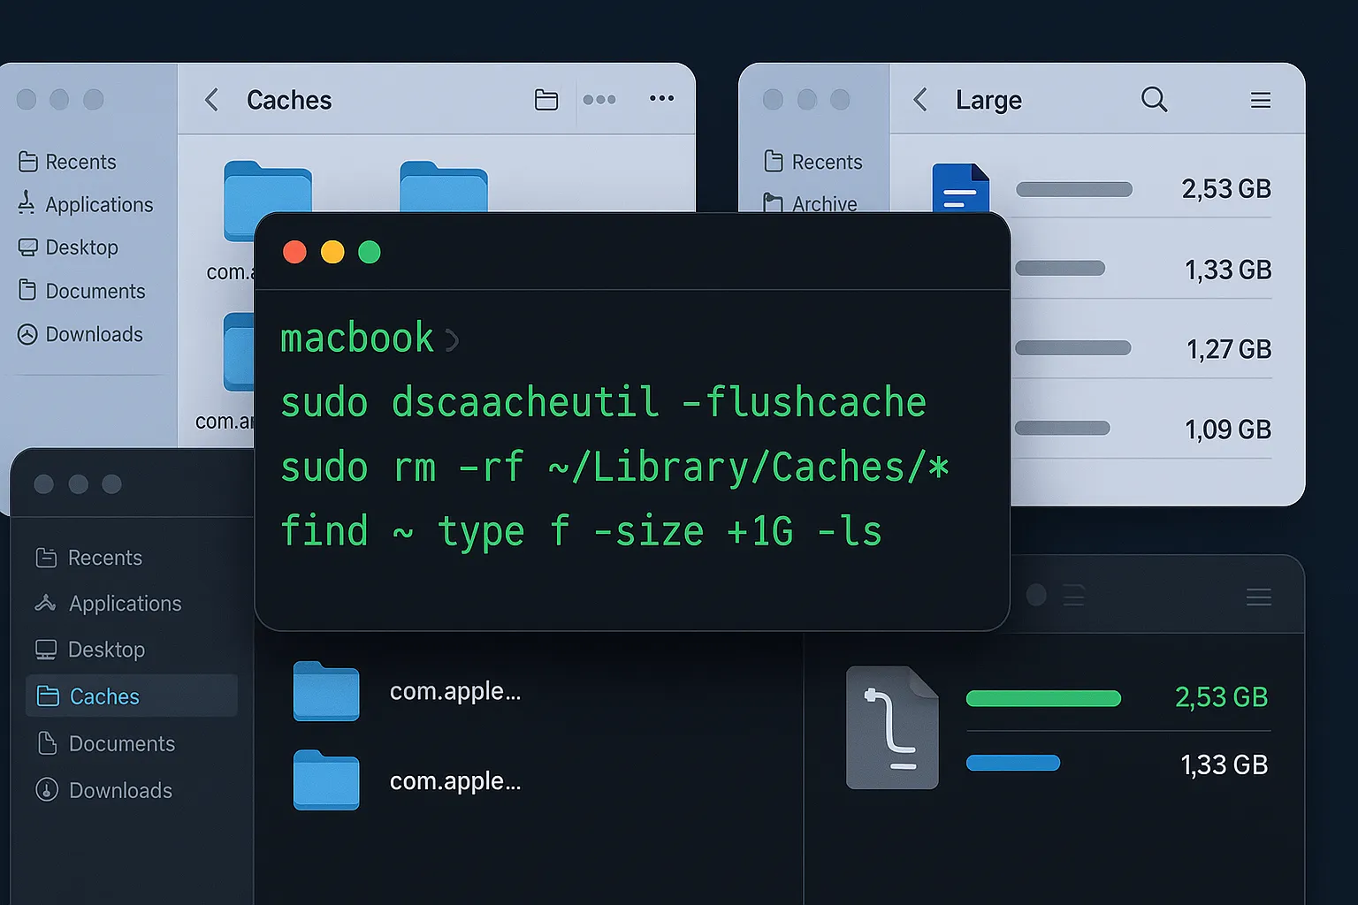Click folder icon in Caches toolbar
This screenshot has width=1358, height=905.
click(x=546, y=100)
